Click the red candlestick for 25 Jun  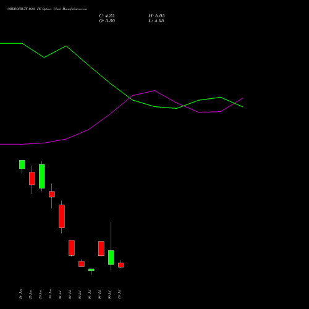point(32,179)
